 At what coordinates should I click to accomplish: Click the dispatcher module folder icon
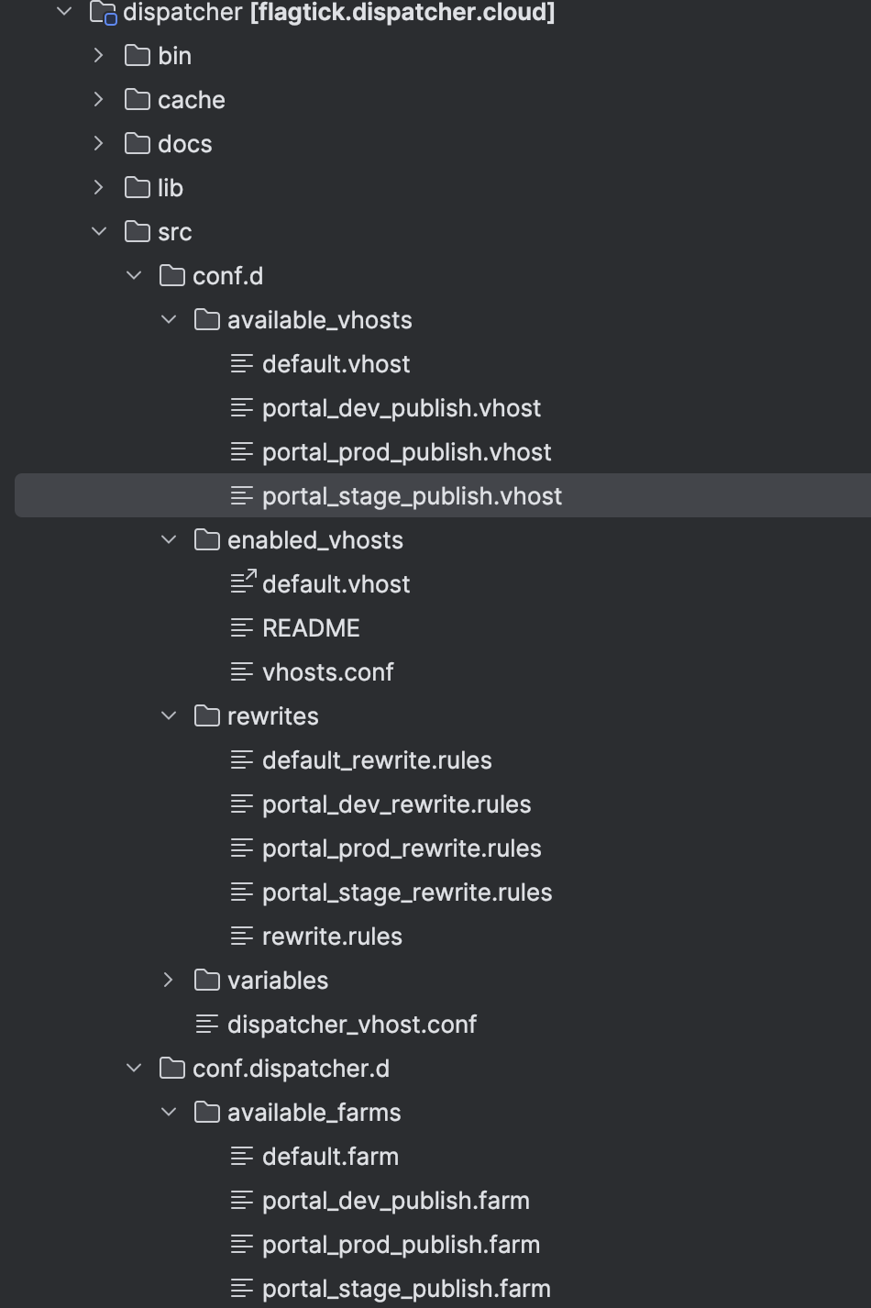pyautogui.click(x=103, y=13)
